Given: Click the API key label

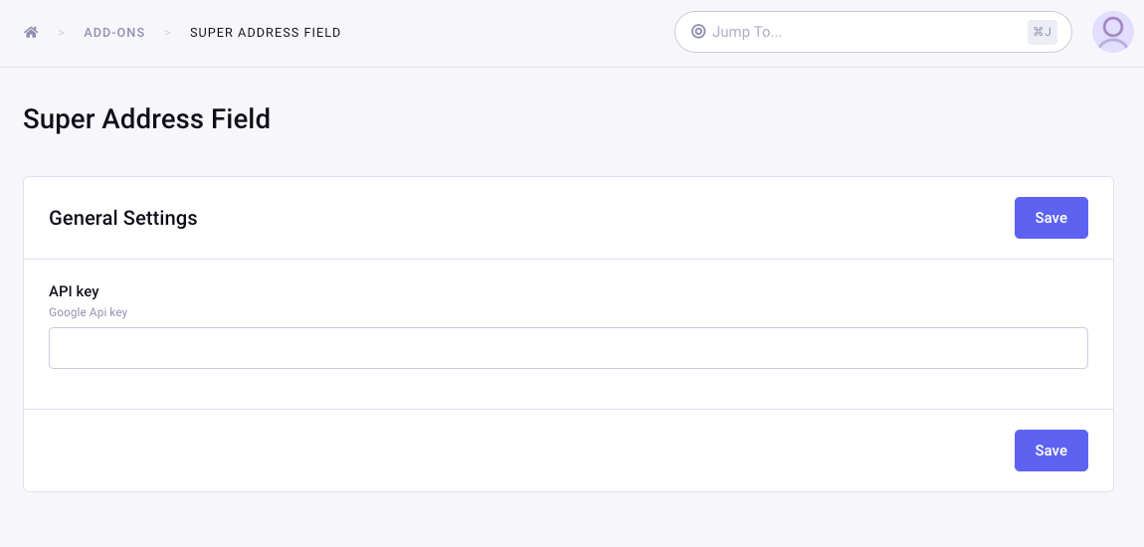Looking at the screenshot, I should [74, 291].
